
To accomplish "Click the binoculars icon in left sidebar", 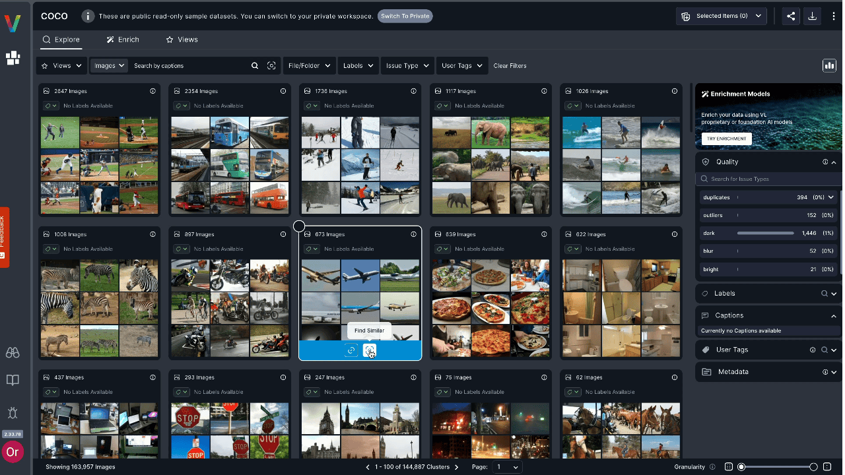I will (x=13, y=353).
